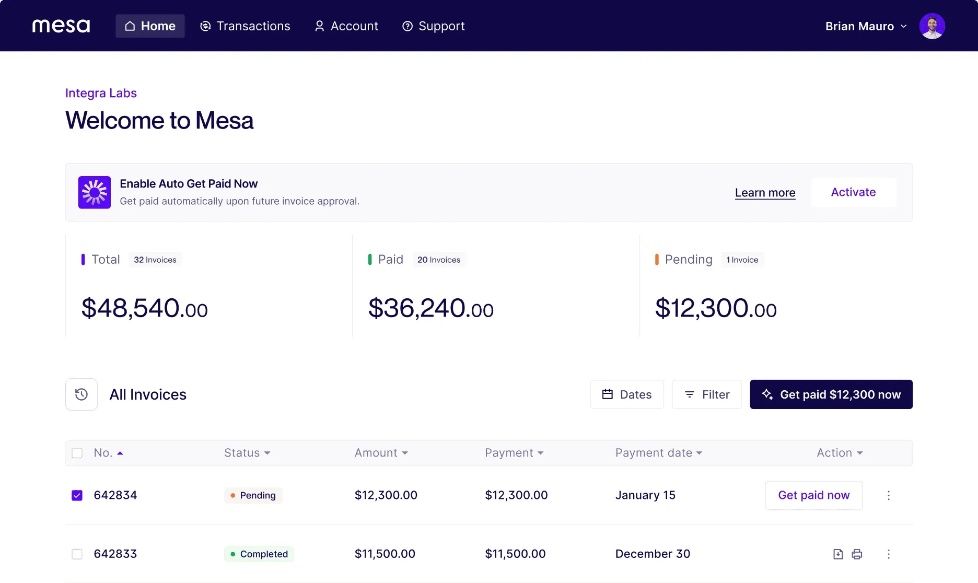Open Learn more about Auto Get Paid
Viewport: 978px width, 583px height.
[x=765, y=192]
